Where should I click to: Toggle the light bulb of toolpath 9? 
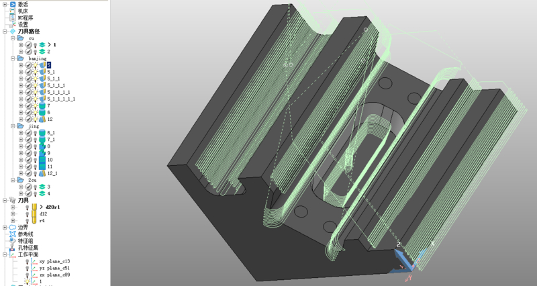[36, 153]
